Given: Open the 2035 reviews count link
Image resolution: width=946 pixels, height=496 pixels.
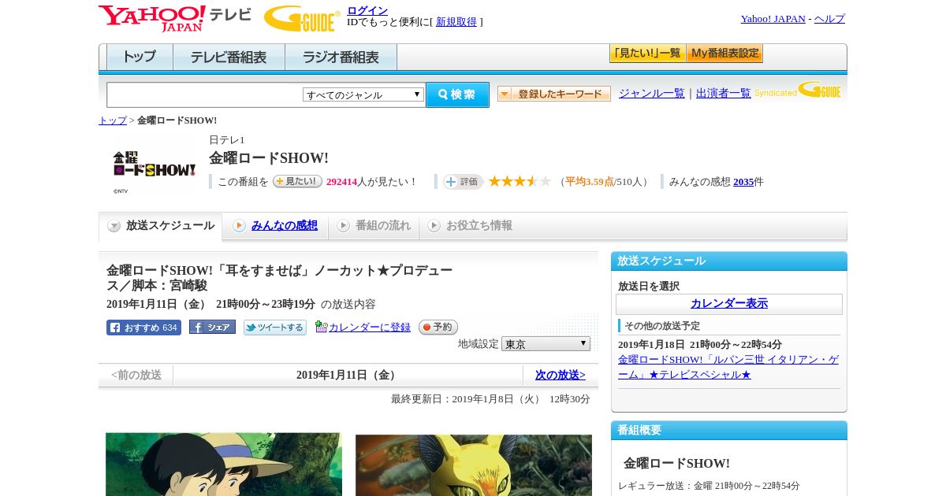Looking at the screenshot, I should click(743, 182).
